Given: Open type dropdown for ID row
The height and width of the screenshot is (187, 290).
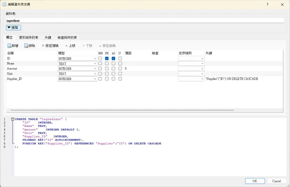Looking at the screenshot, I should [77, 59].
